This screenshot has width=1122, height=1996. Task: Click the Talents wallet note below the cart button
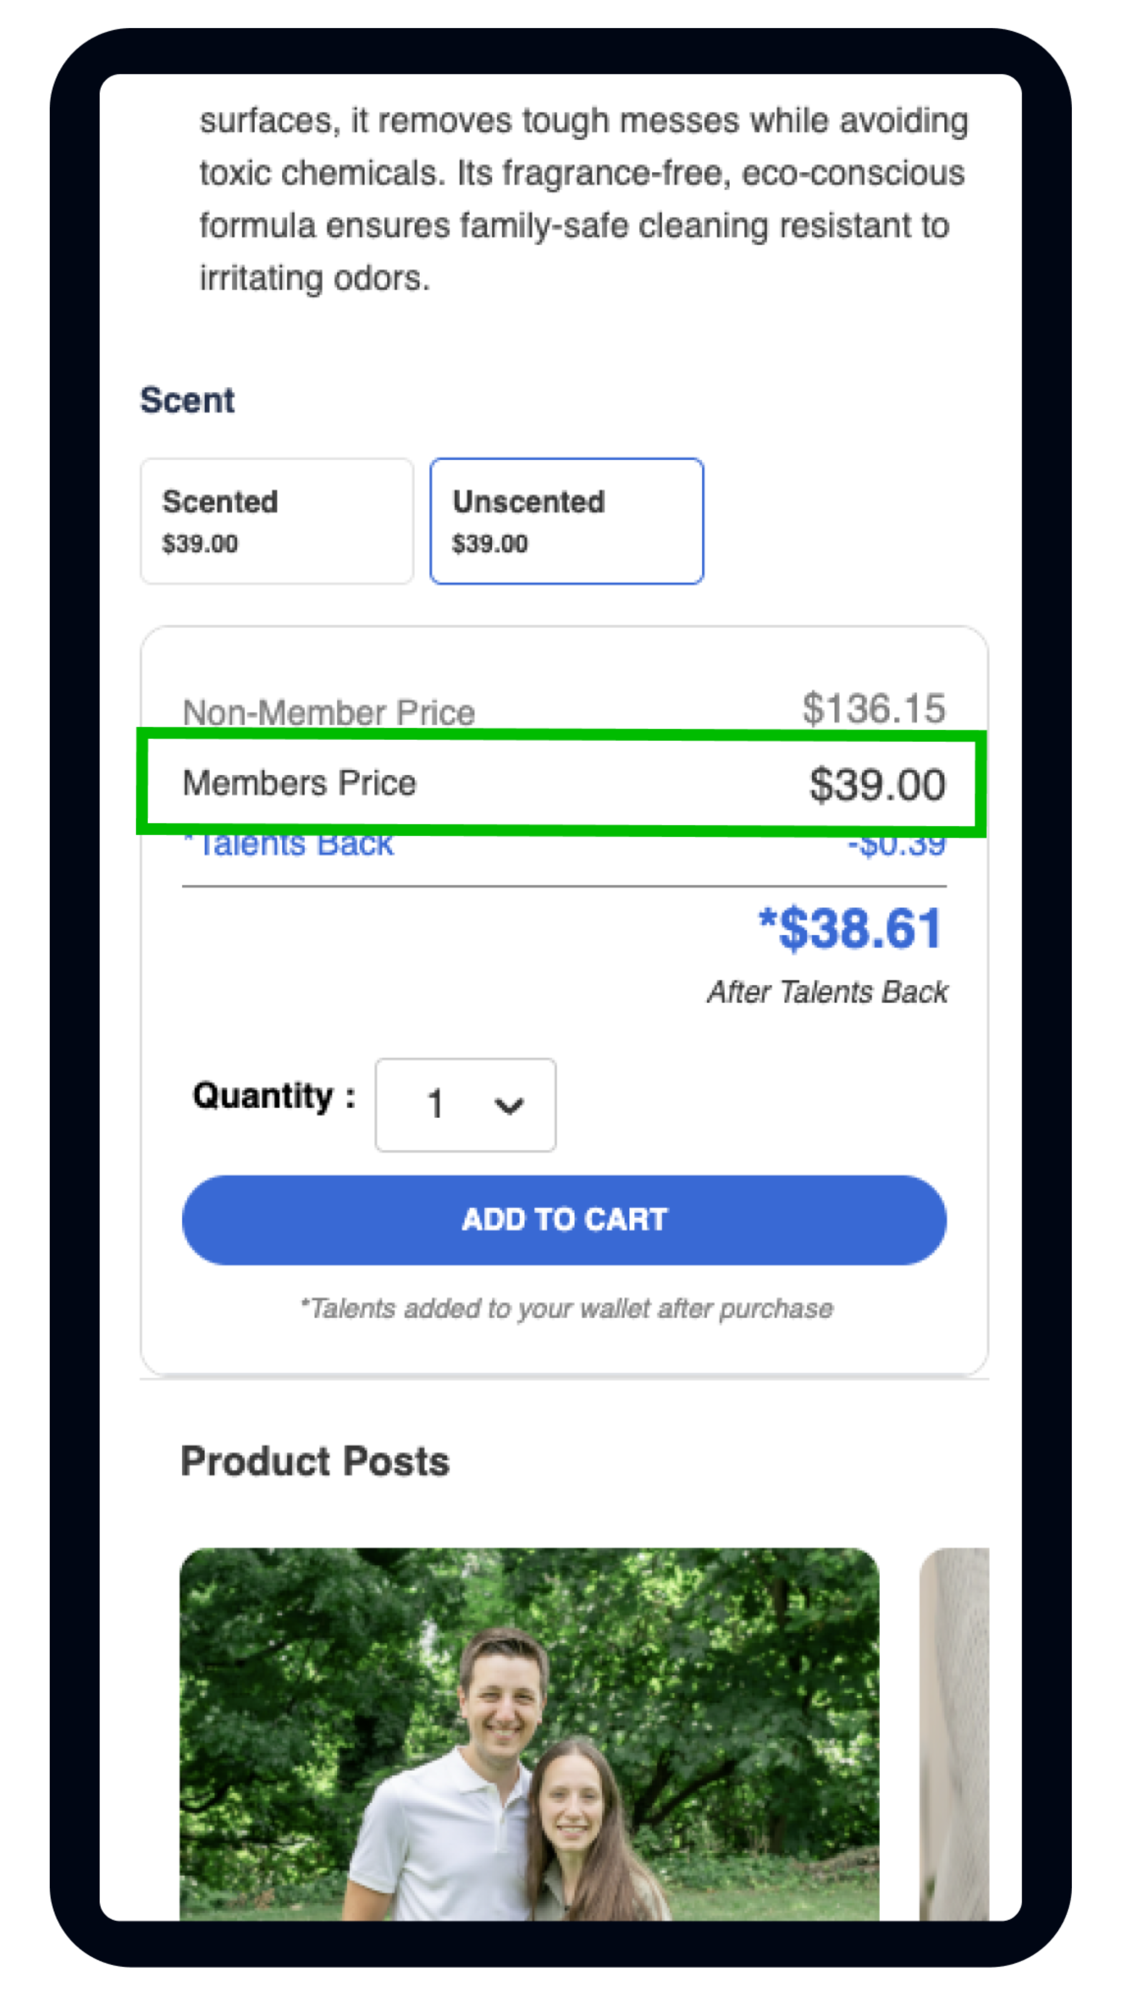pos(566,1308)
